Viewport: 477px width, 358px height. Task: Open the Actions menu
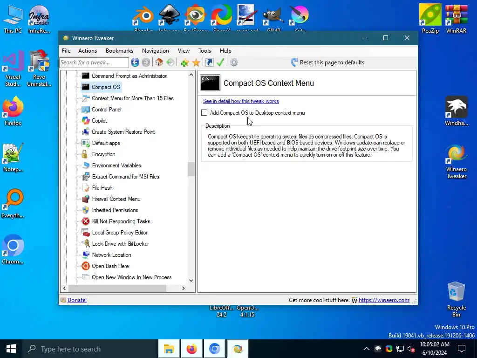tap(88, 51)
